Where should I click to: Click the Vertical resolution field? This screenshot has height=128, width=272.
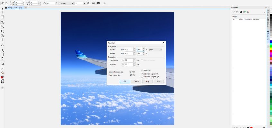[x=129, y=64]
